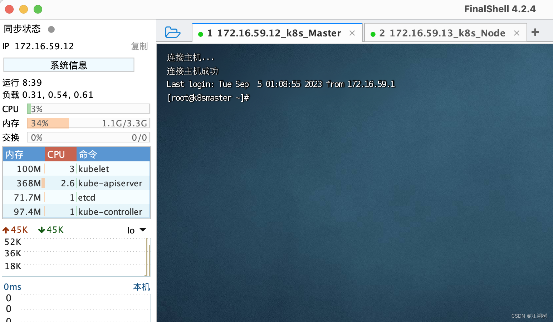Viewport: 553px width, 322px height.
Task: Click the download speed 45K green arrow indicator
Action: coord(51,230)
